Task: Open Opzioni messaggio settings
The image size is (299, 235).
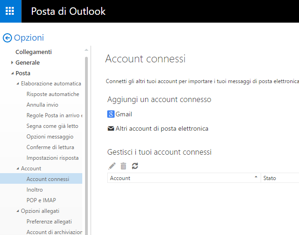Action: click(x=50, y=137)
